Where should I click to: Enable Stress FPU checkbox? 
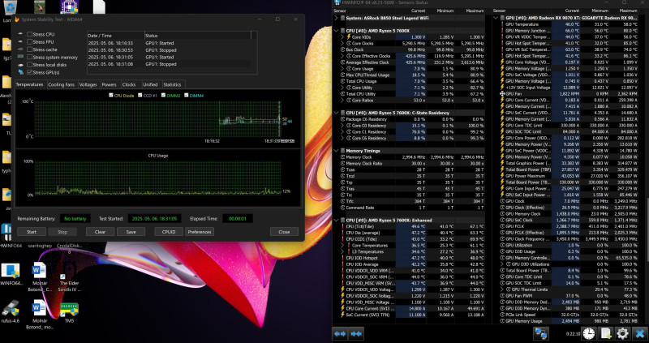(30, 42)
